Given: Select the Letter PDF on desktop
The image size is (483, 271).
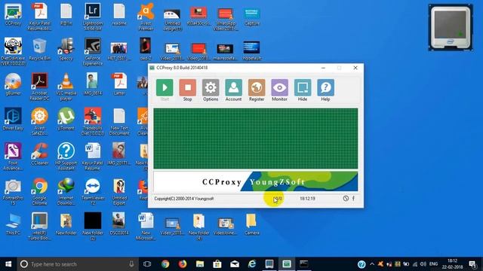Looking at the screenshot, I should point(119,84).
